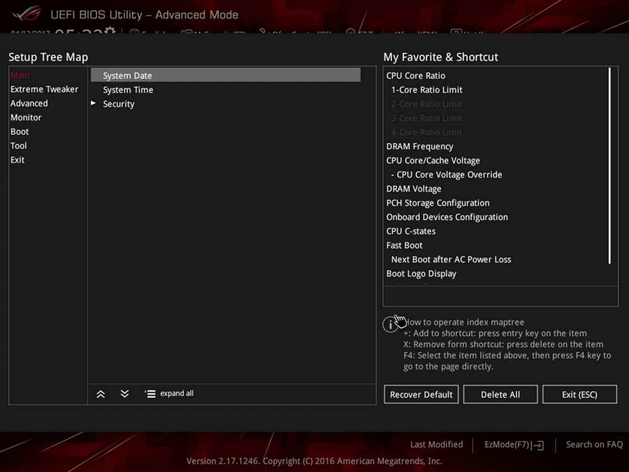Select Onboard Devices Configuration favorite
Viewport: 629px width, 472px height.
(447, 217)
